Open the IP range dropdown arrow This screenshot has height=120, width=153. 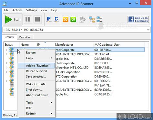(148, 30)
